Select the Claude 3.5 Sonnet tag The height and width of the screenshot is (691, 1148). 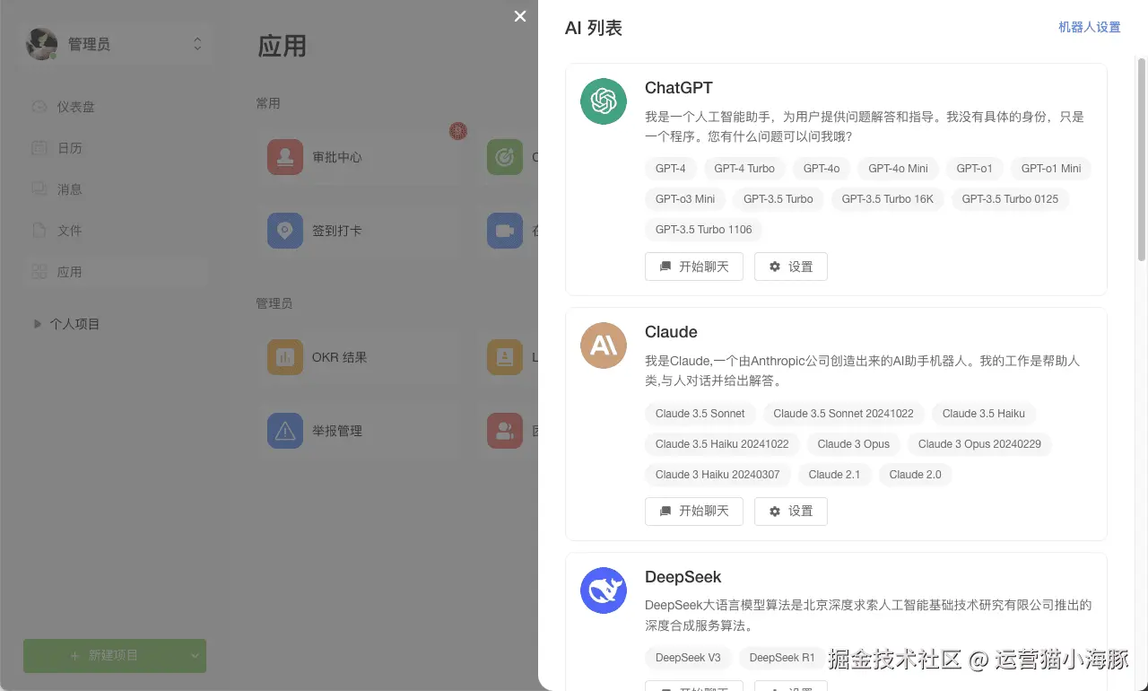tap(700, 414)
